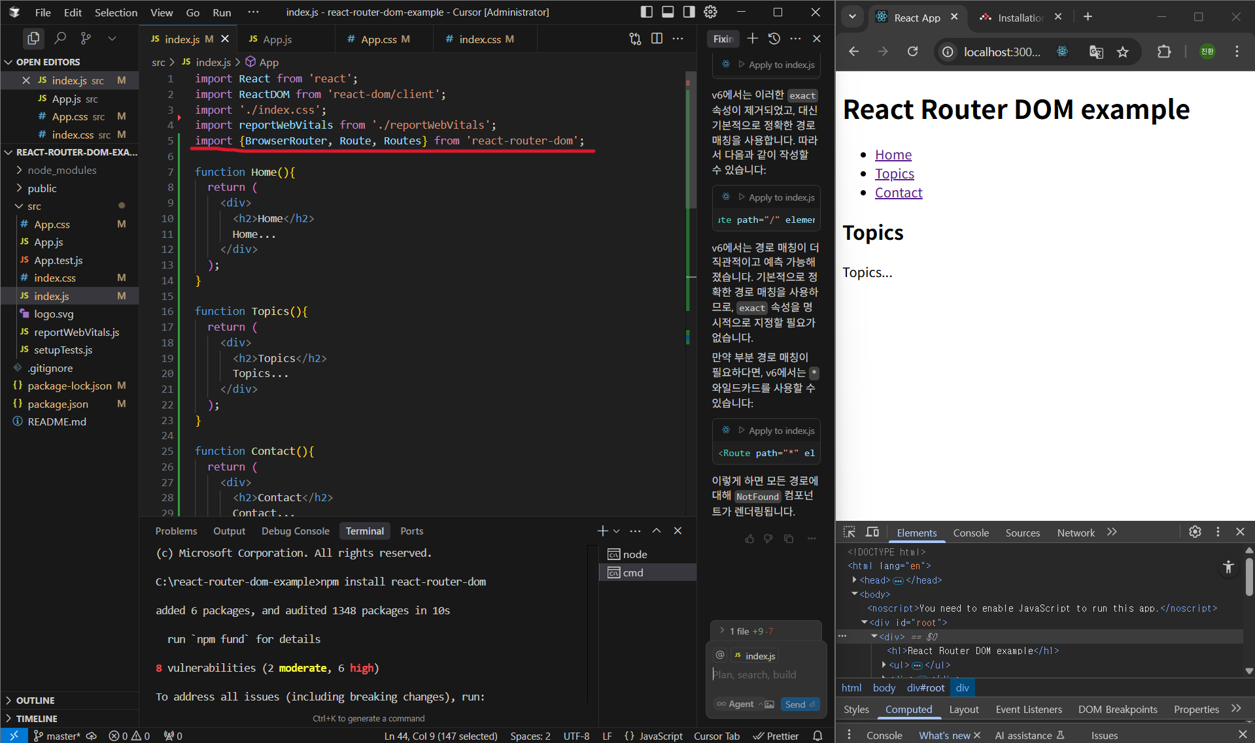
Task: Expand the OUTLINE section
Action: 69,701
